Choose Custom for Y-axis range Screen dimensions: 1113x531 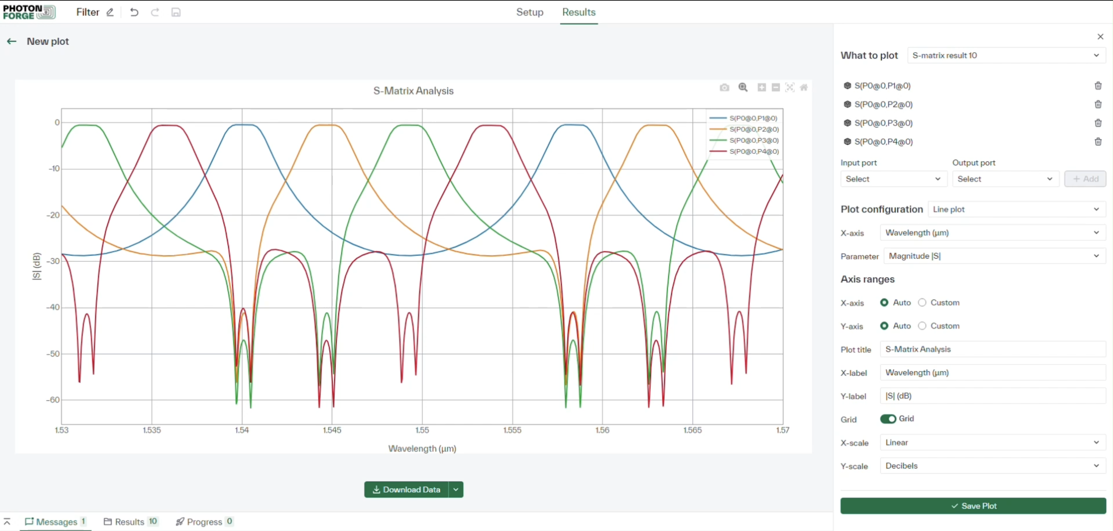[x=923, y=326]
